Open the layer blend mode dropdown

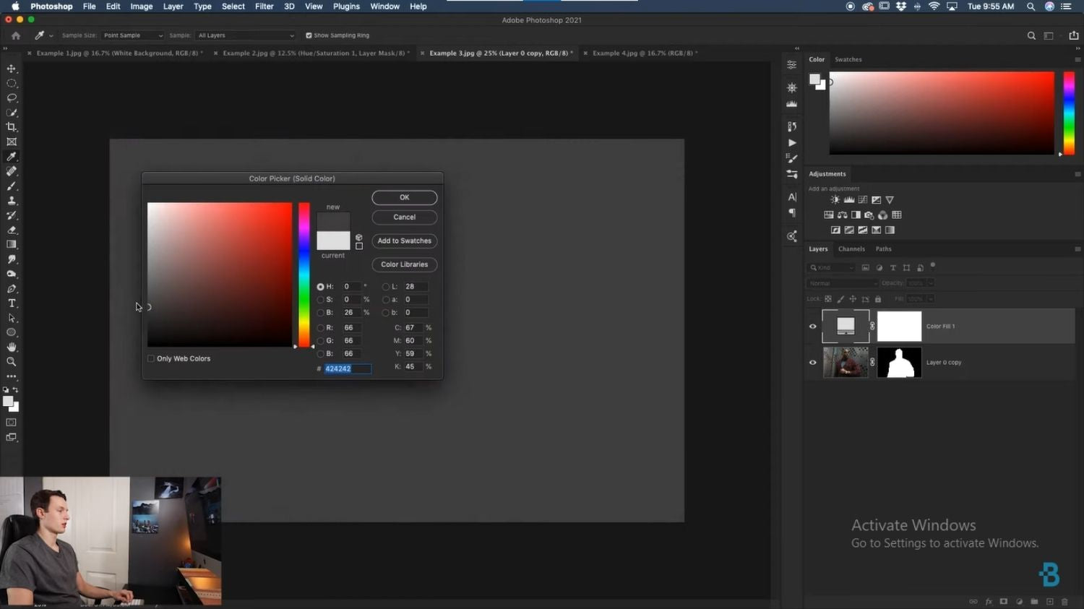(x=841, y=282)
